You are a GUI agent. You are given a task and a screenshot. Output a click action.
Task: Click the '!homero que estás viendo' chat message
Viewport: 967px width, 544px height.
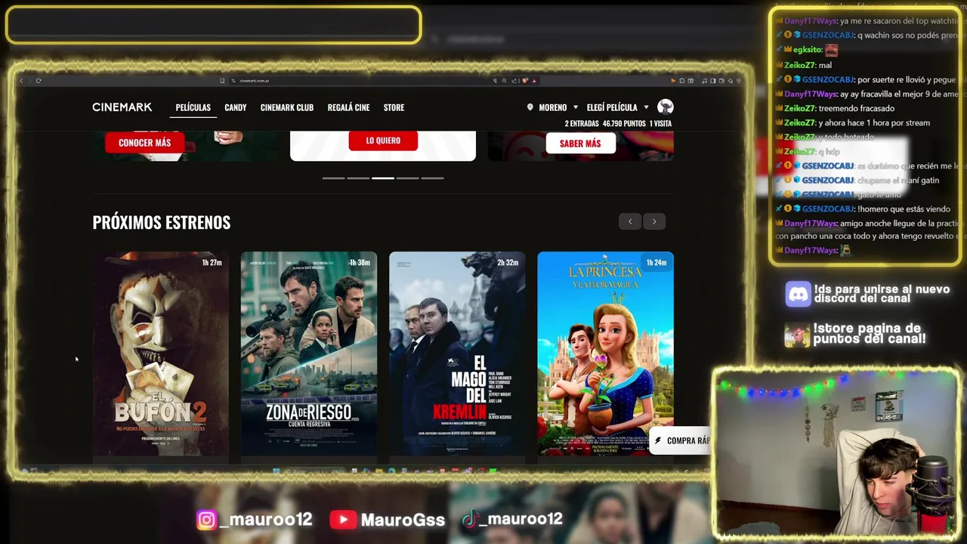(x=904, y=209)
